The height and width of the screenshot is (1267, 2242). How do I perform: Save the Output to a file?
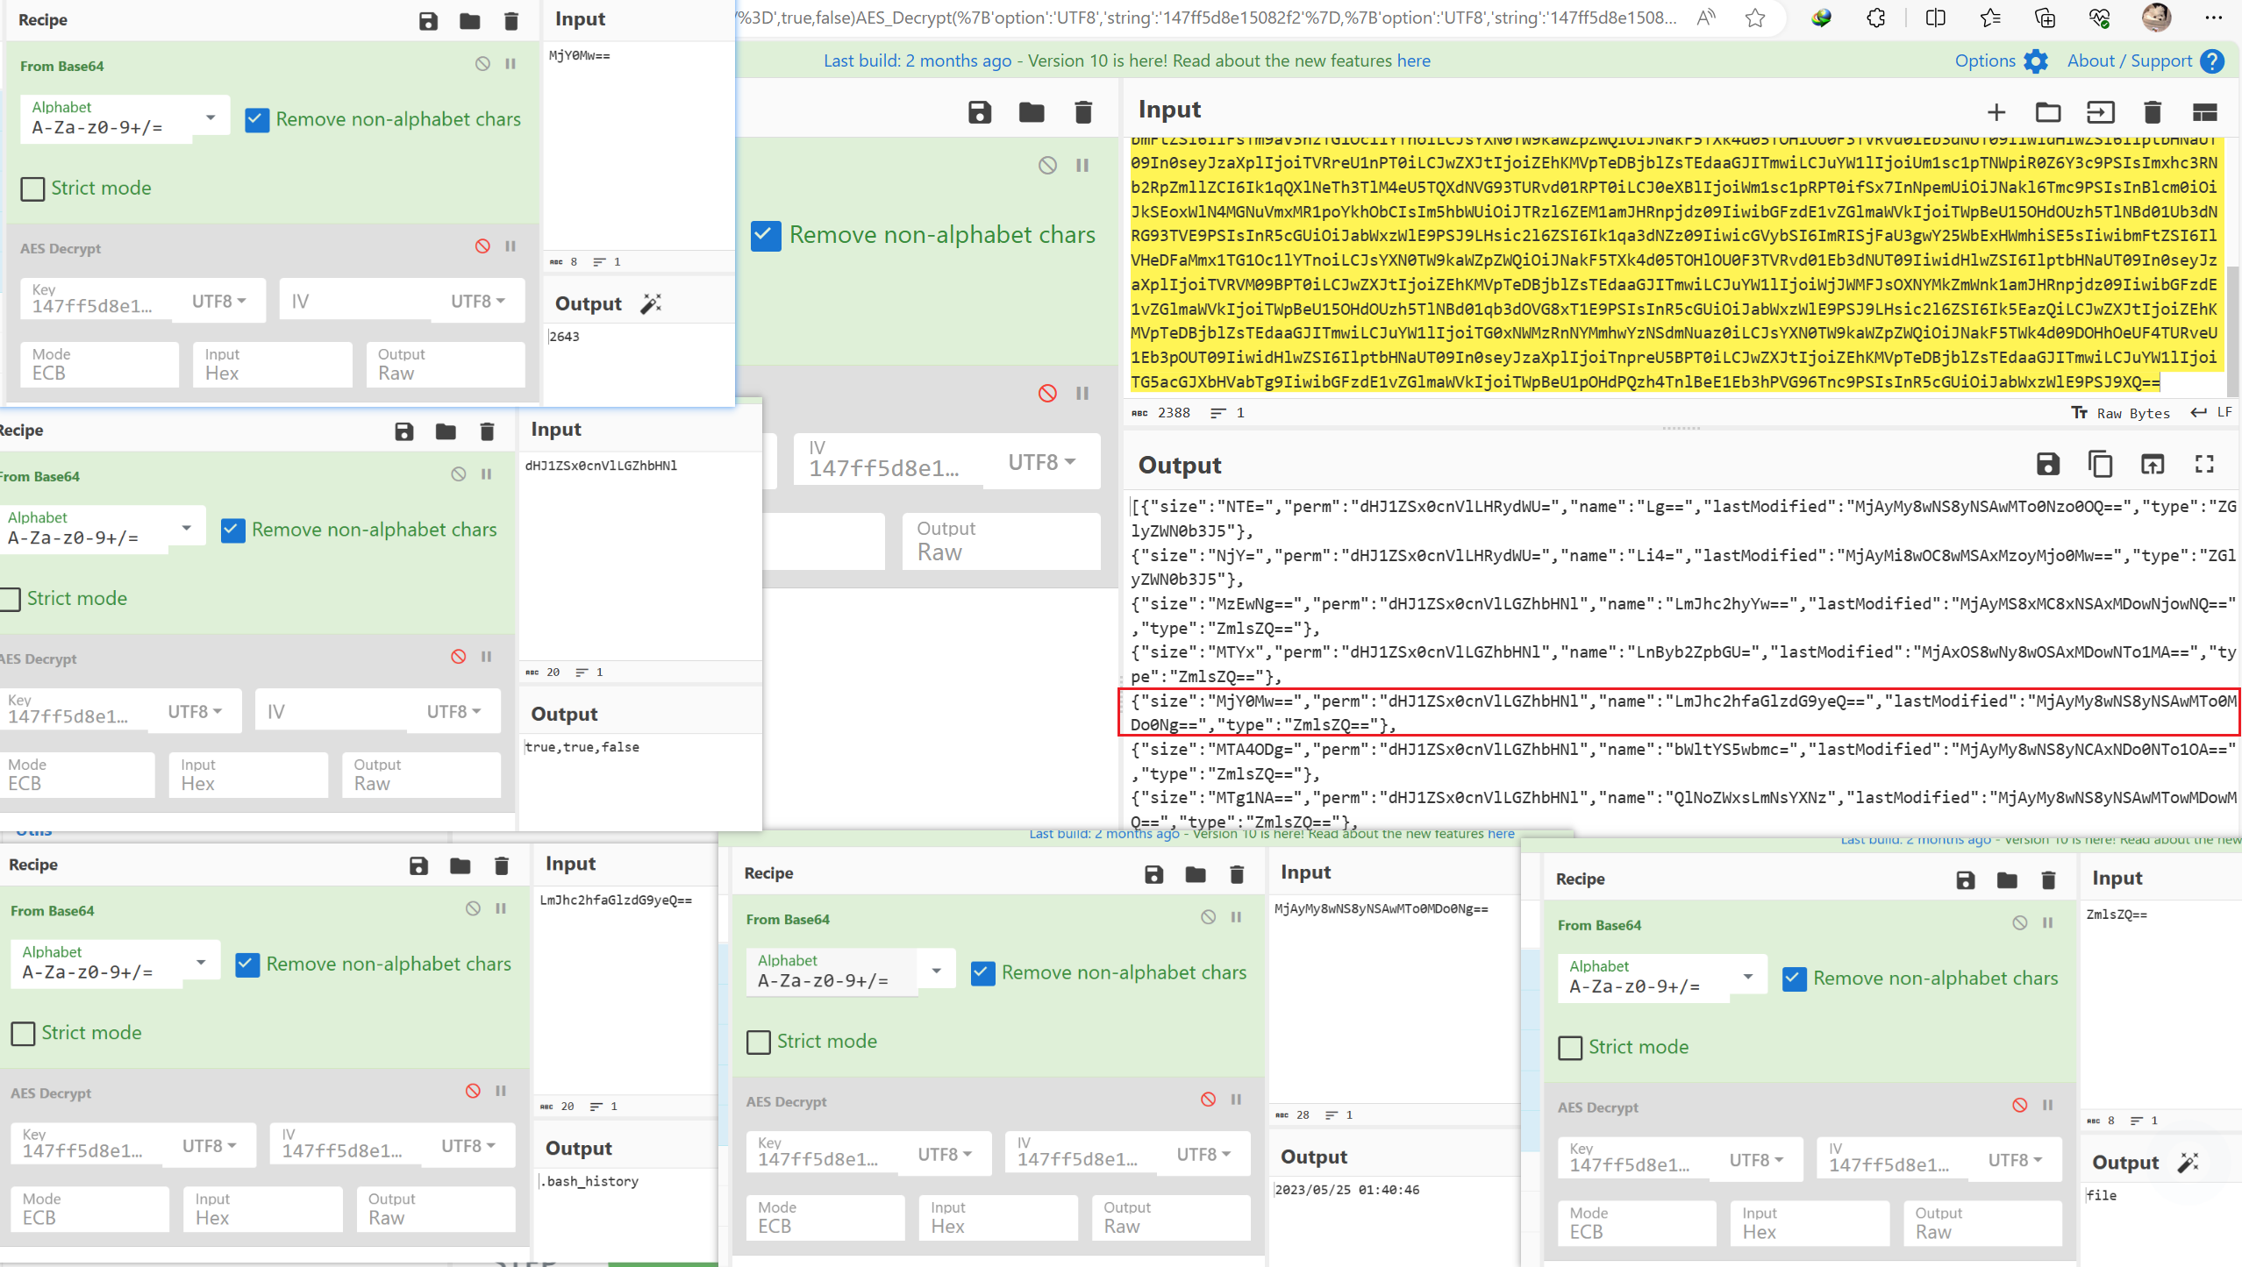click(x=2047, y=464)
